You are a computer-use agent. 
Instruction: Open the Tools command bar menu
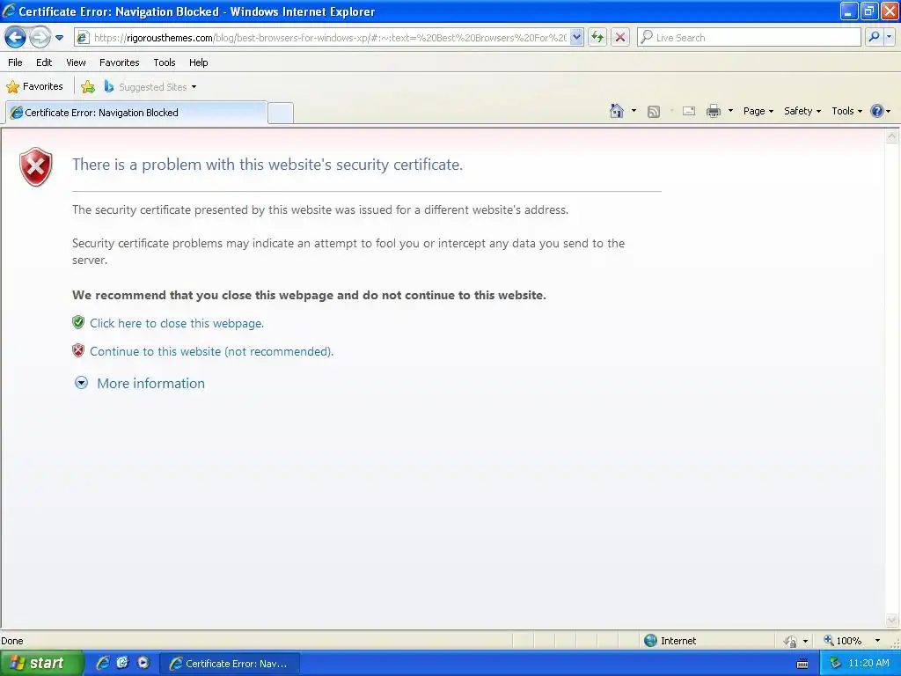847,111
